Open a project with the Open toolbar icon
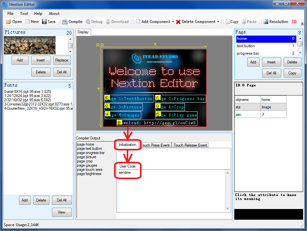This screenshot has width=307, height=231. (14, 22)
